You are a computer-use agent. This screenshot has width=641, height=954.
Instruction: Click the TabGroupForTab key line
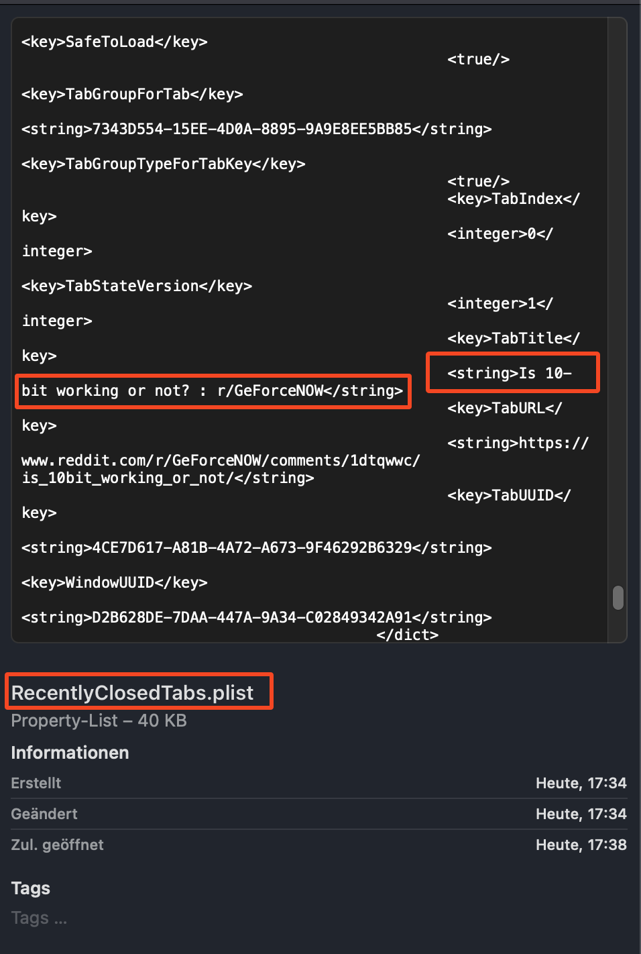pos(132,94)
